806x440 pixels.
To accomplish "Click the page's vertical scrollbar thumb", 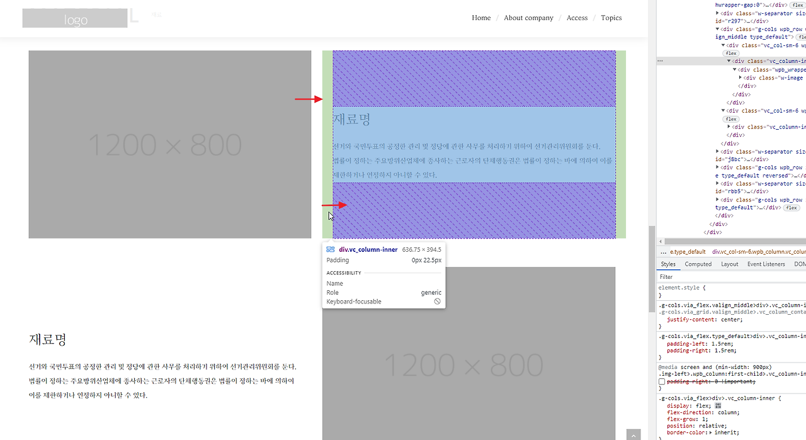I will pyautogui.click(x=652, y=269).
